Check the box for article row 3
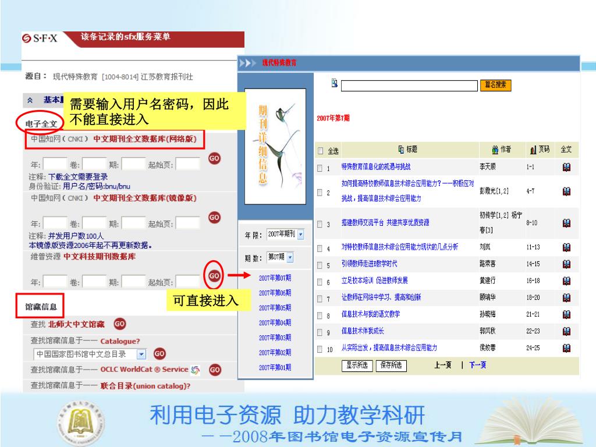This screenshot has height=447, width=596. 320,224
